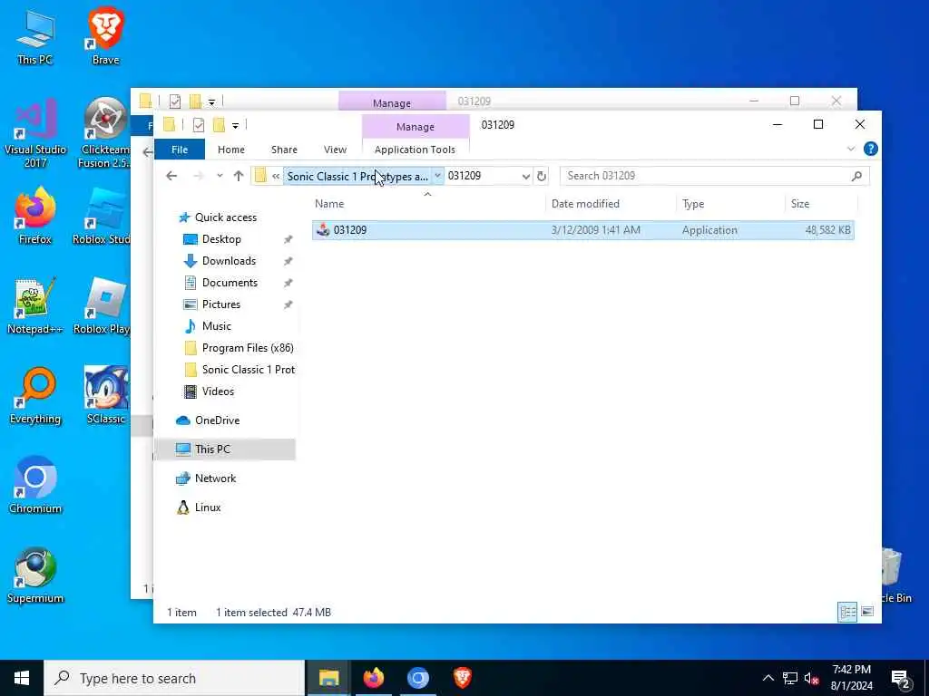Screen dimensions: 929x696
Task: Select the Notepad++ desktop shortcut
Action: 35,305
